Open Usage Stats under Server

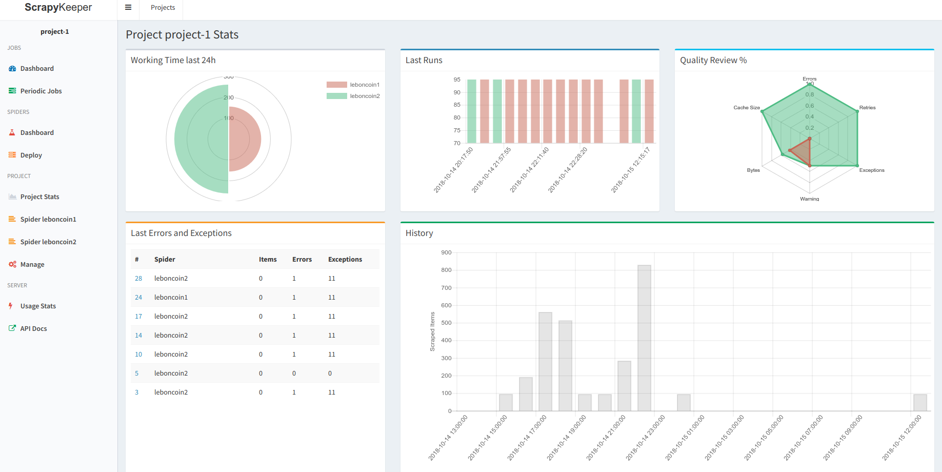coord(38,306)
